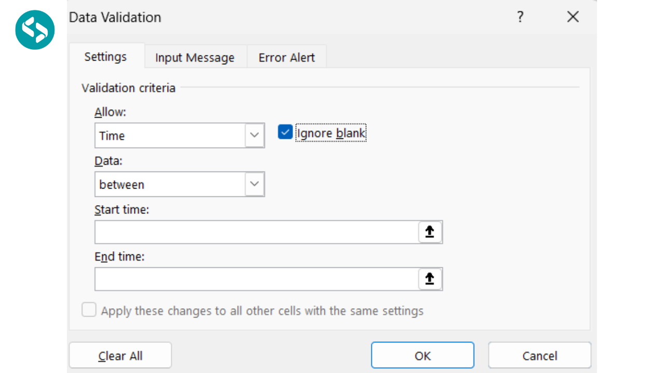This screenshot has width=664, height=373.
Task: Switch to the Error Alert tab
Action: tap(286, 57)
